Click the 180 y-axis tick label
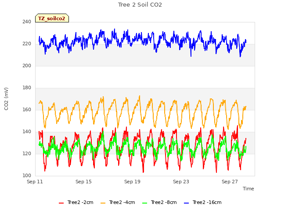The height and width of the screenshot is (211, 281). tap(27, 87)
